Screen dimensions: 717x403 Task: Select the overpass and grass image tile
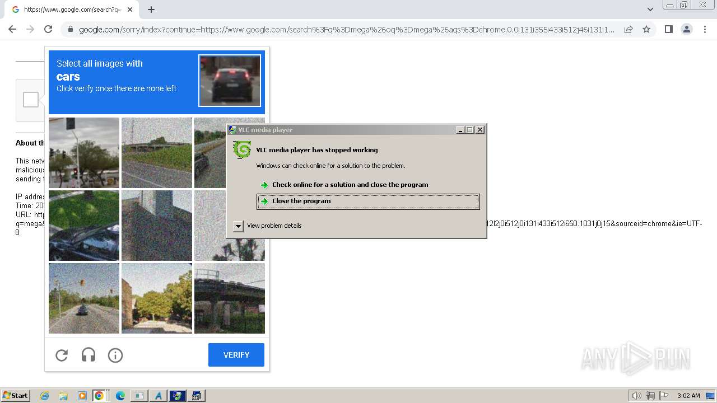[157, 153]
